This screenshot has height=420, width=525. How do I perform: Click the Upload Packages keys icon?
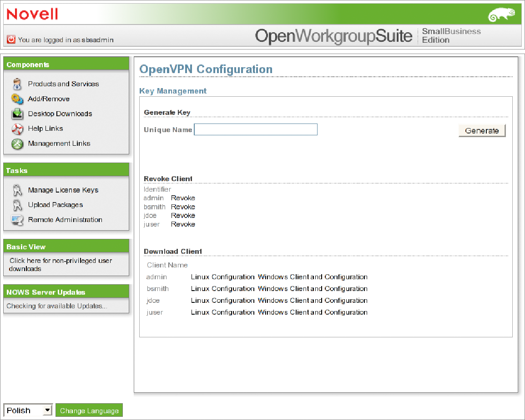tap(17, 205)
